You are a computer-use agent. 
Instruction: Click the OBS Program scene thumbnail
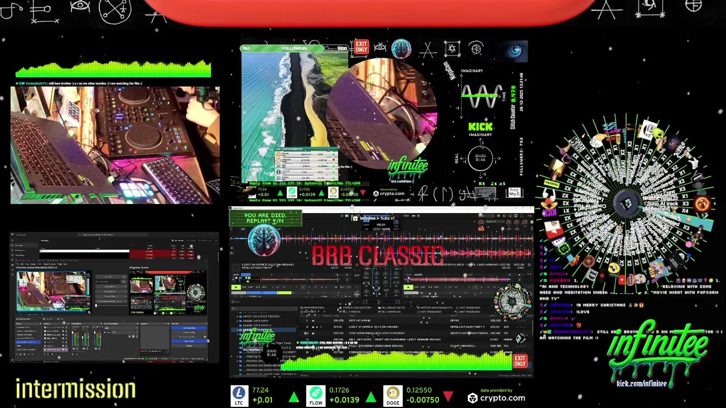(x=168, y=292)
